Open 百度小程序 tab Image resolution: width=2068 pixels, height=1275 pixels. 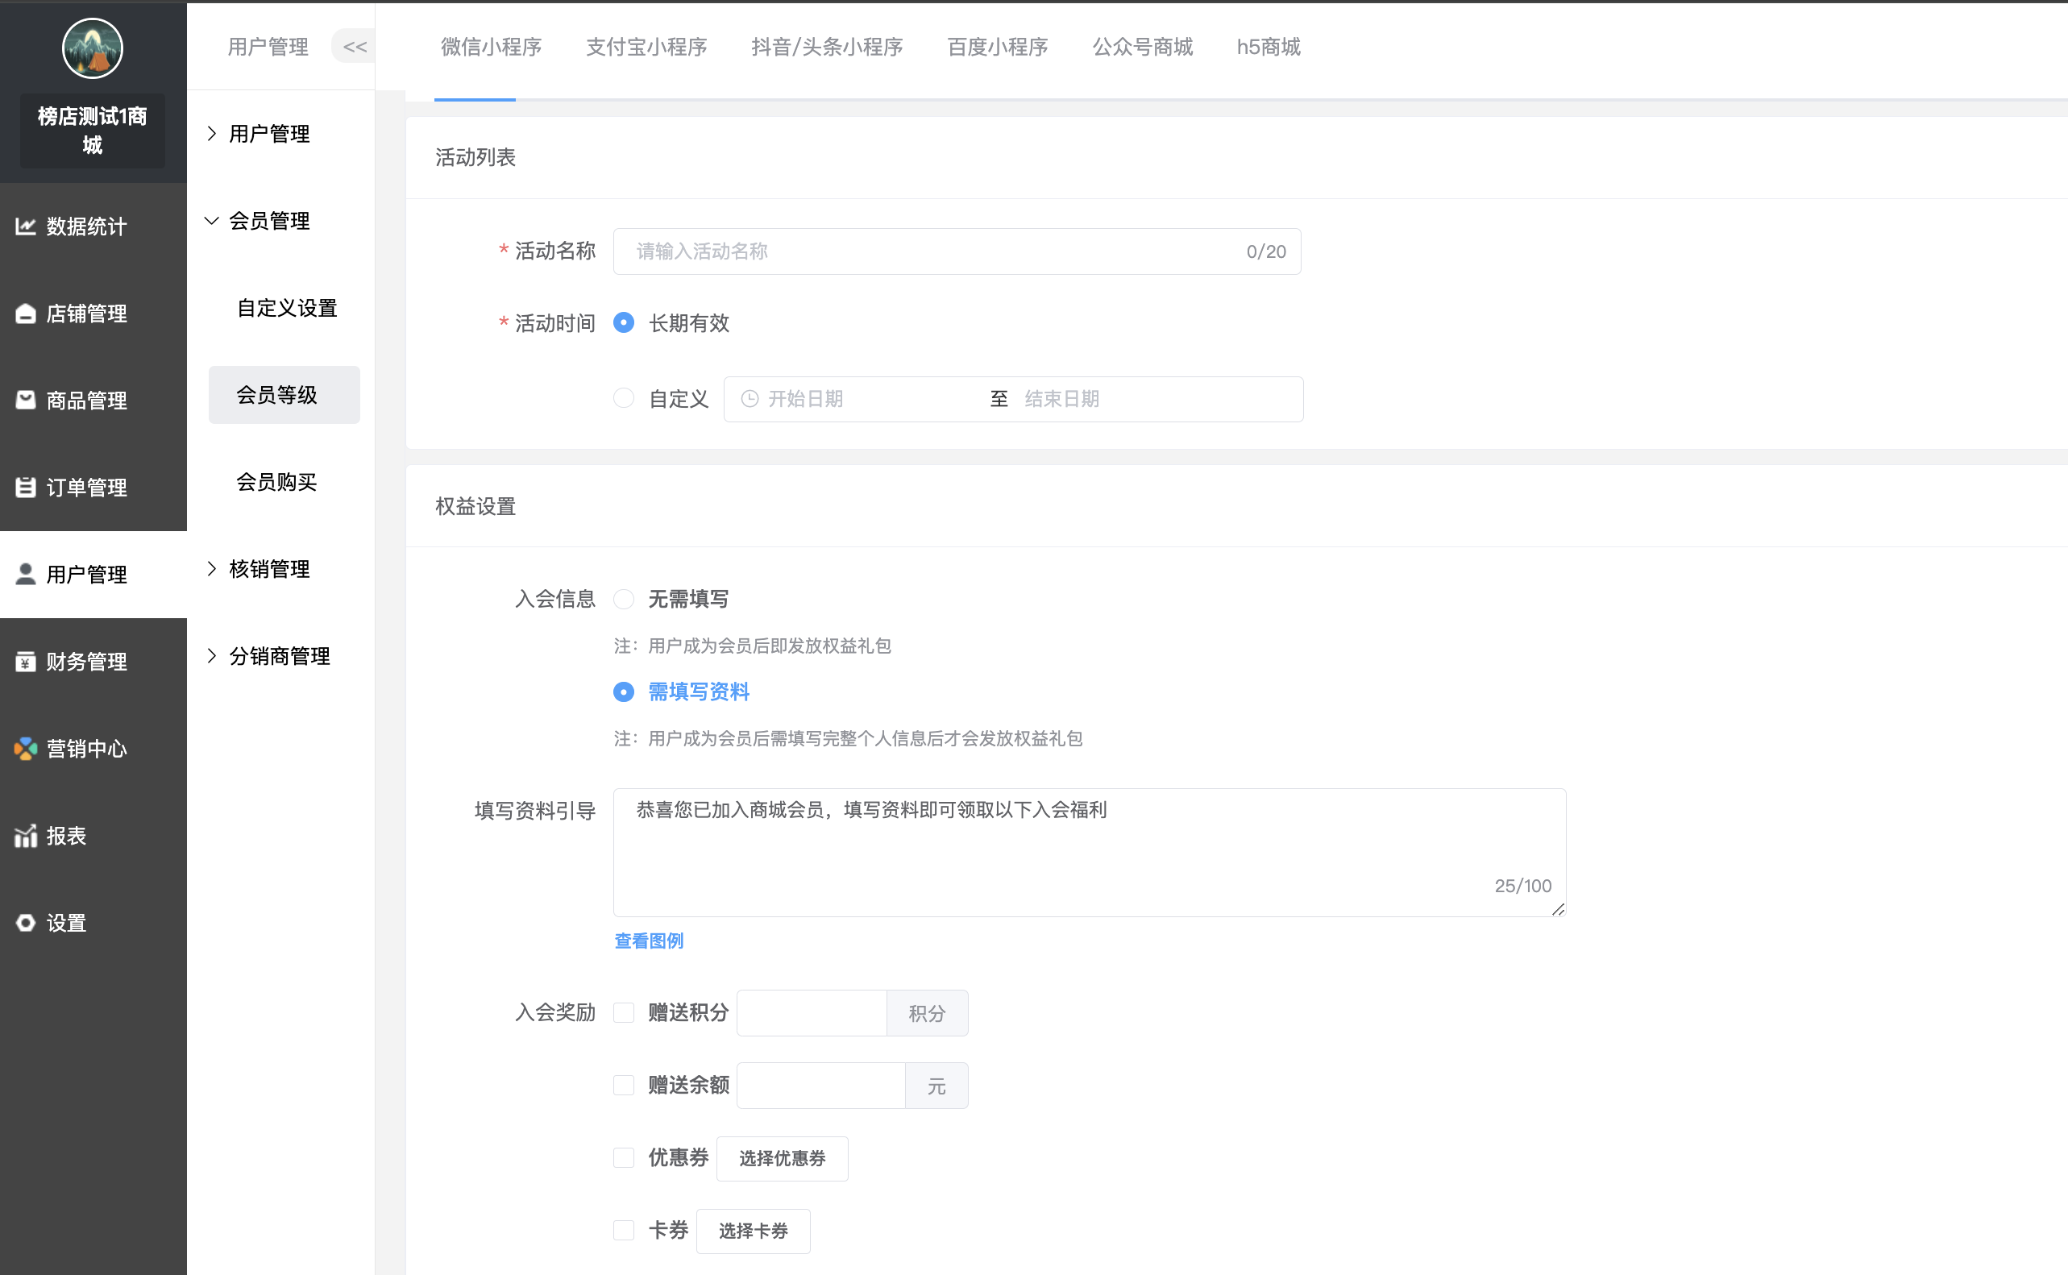pos(997,47)
